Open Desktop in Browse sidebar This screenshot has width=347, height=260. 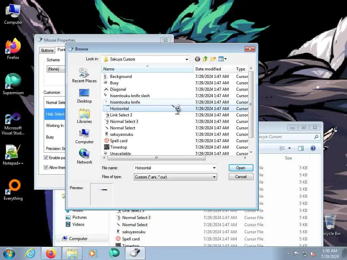pos(84,96)
